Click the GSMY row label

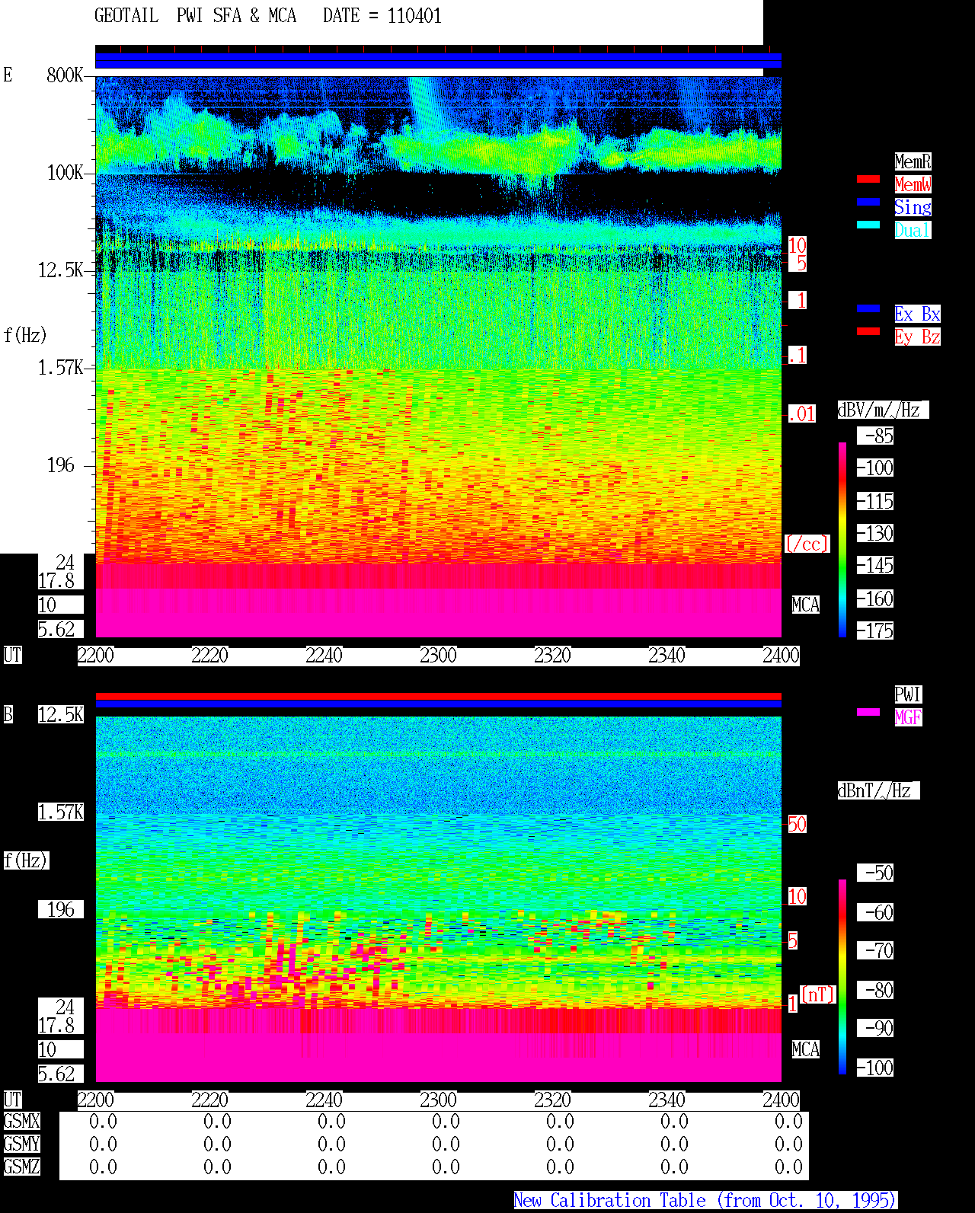[x=21, y=1144]
